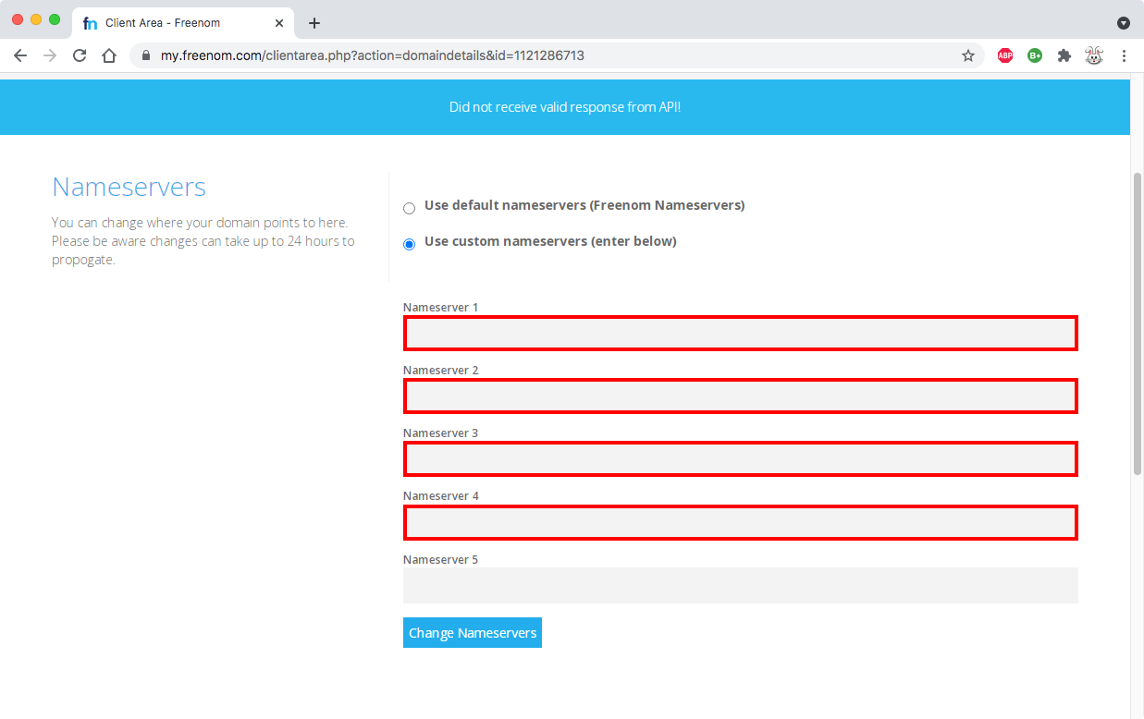This screenshot has width=1144, height=719.
Task: Close the Client Area - Freenom tab
Action: point(279,23)
